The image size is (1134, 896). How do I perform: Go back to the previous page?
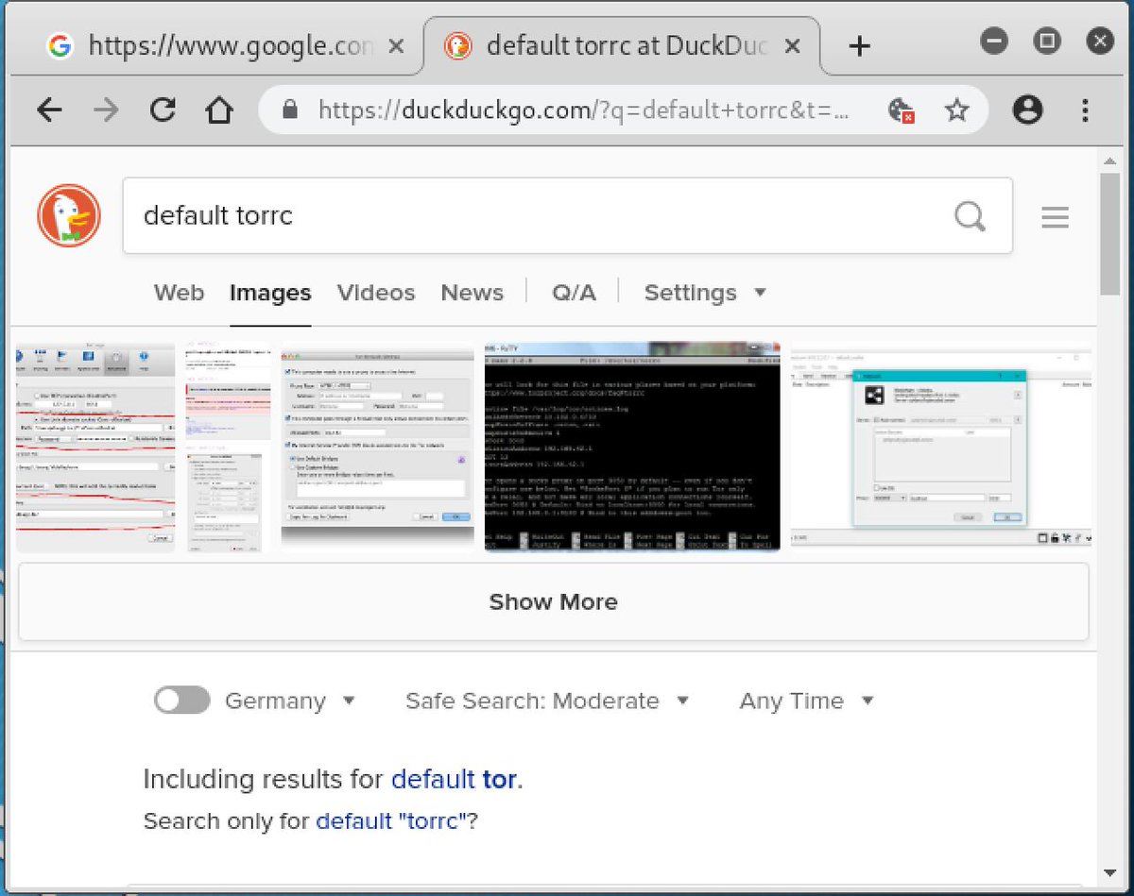click(x=49, y=110)
